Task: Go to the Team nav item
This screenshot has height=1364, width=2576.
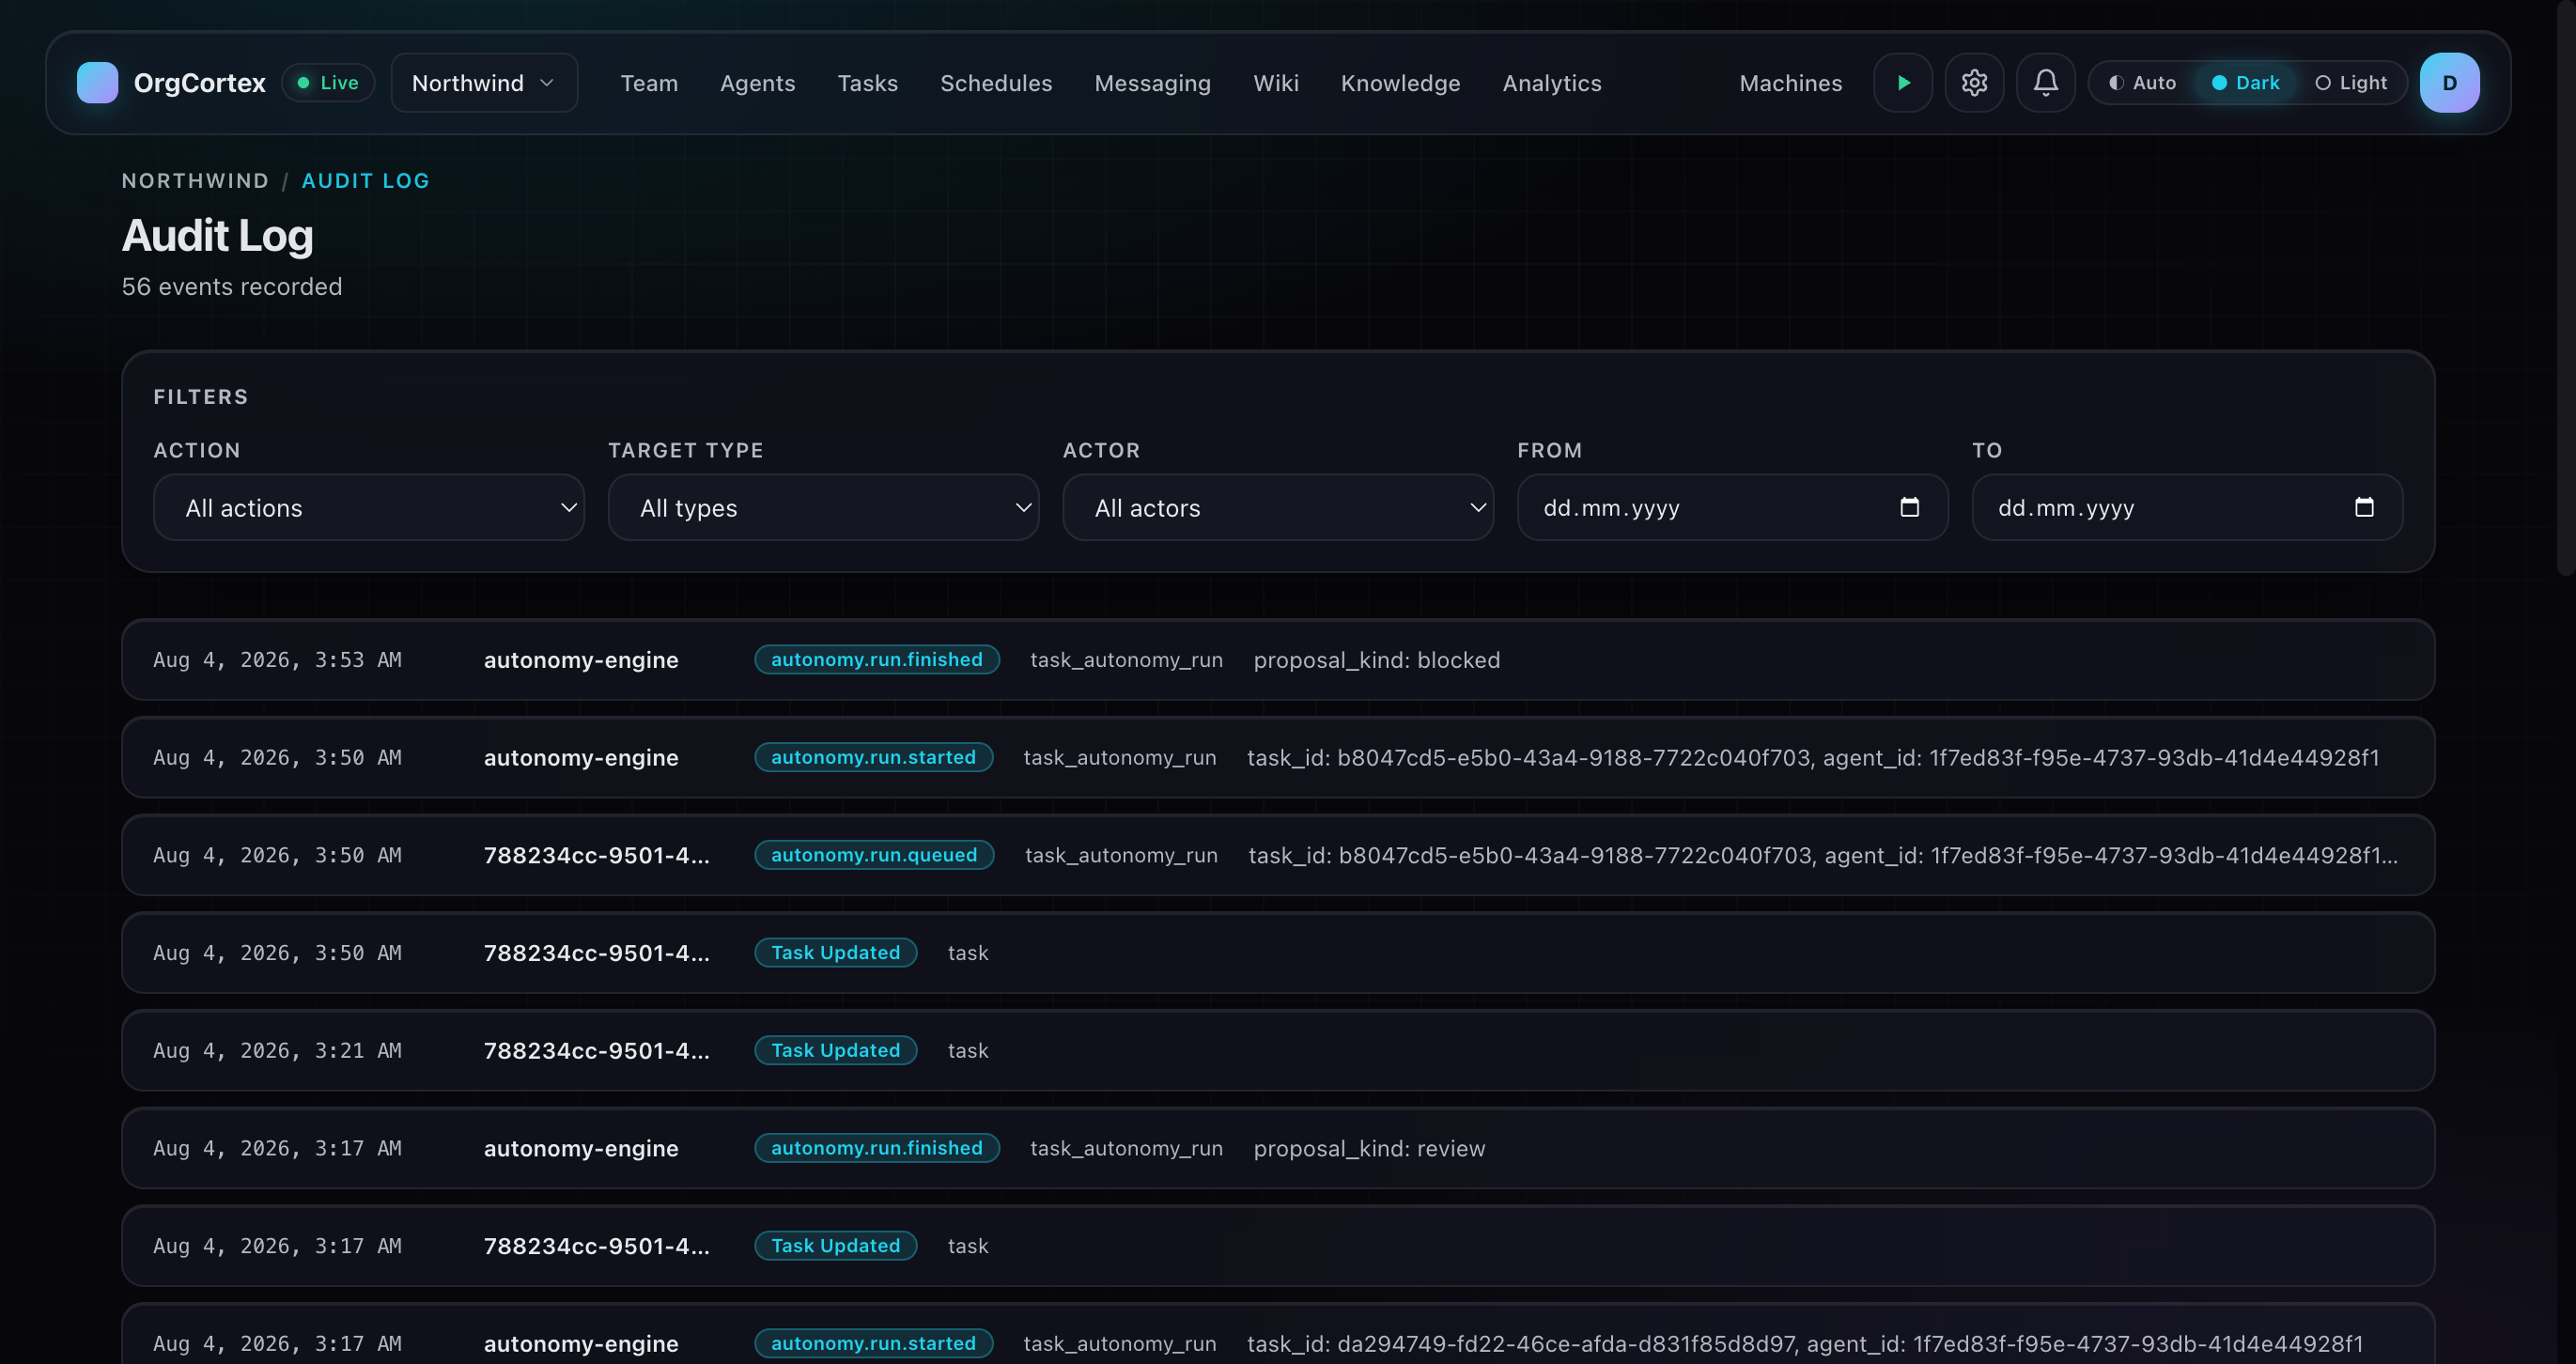Action: (x=649, y=83)
